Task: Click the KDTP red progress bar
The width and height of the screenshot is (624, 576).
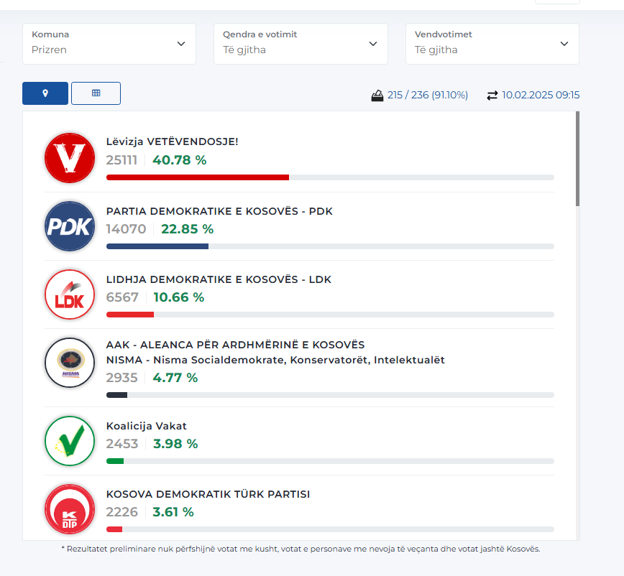Action: point(114,529)
